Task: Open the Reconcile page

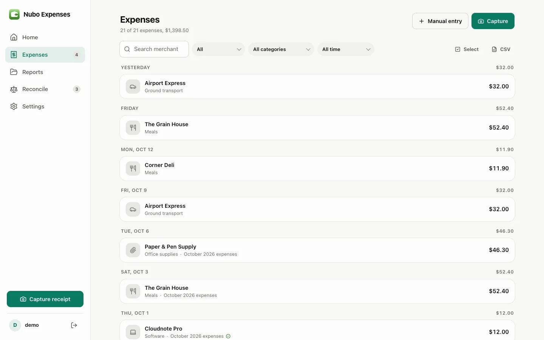Action: [x=45, y=89]
